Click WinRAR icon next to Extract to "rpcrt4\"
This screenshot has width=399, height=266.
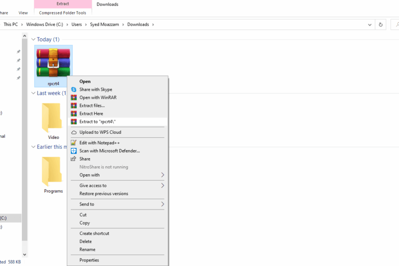tap(73, 122)
